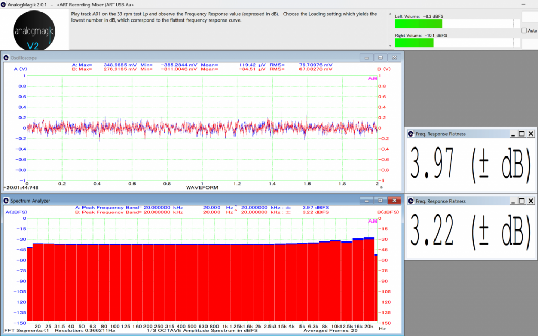Image resolution: width=538 pixels, height=336 pixels.
Task: Click 'B: Peak Frequency Band=' label
Action: pyautogui.click(x=108, y=212)
